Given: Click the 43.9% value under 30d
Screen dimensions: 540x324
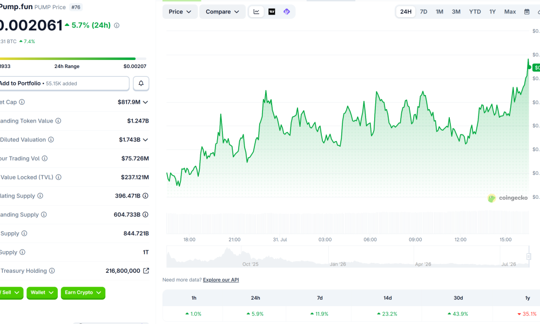Looking at the screenshot, I should pyautogui.click(x=458, y=314).
